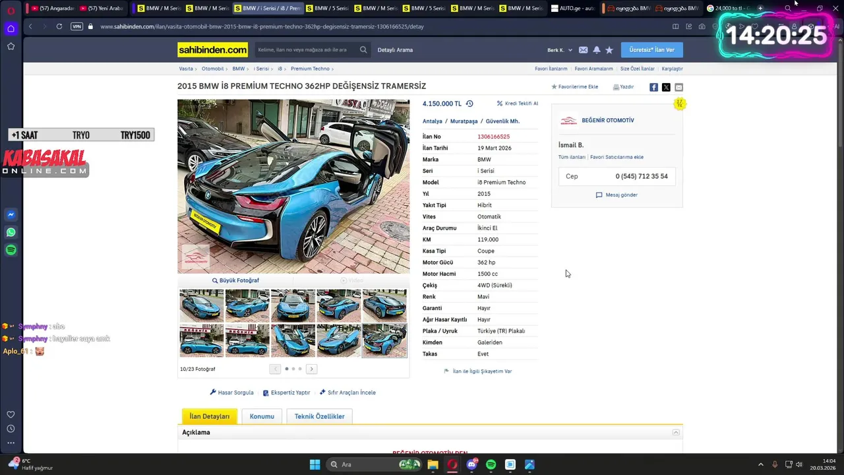Switch to Konumu tab
Viewport: 844px width, 475px height.
click(262, 416)
